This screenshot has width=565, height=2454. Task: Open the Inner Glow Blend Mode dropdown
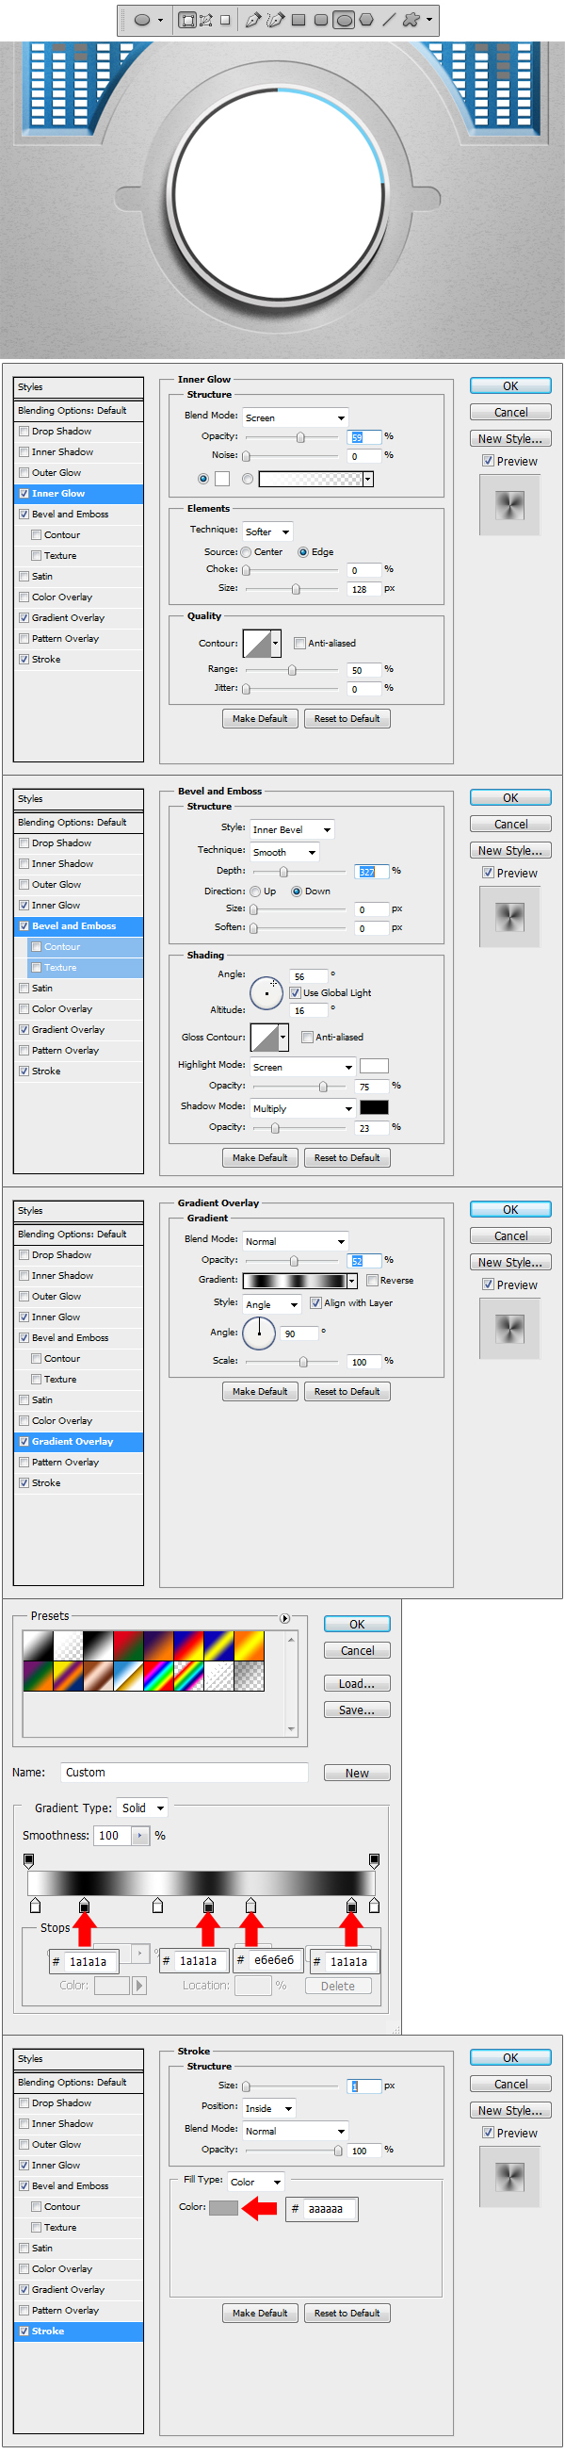click(295, 417)
